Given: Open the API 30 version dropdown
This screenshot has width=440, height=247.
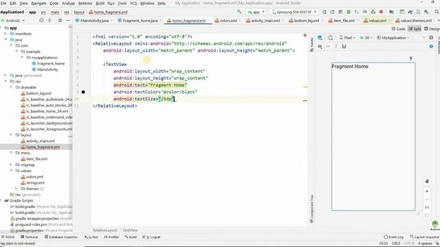Looking at the screenshot, I should click(x=366, y=38).
